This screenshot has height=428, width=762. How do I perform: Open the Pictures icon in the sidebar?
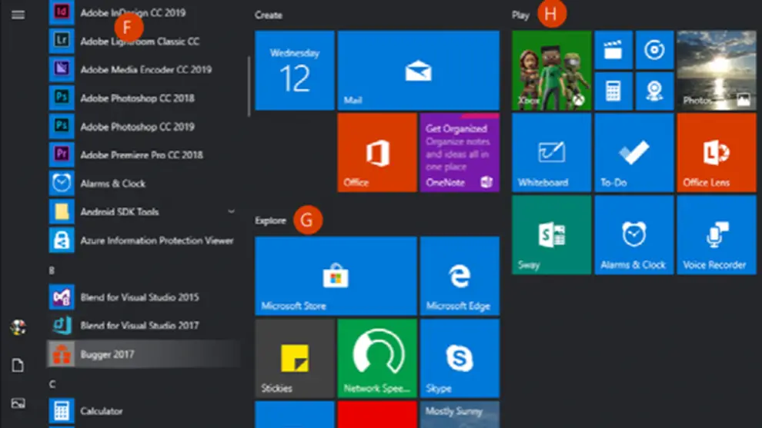click(18, 403)
